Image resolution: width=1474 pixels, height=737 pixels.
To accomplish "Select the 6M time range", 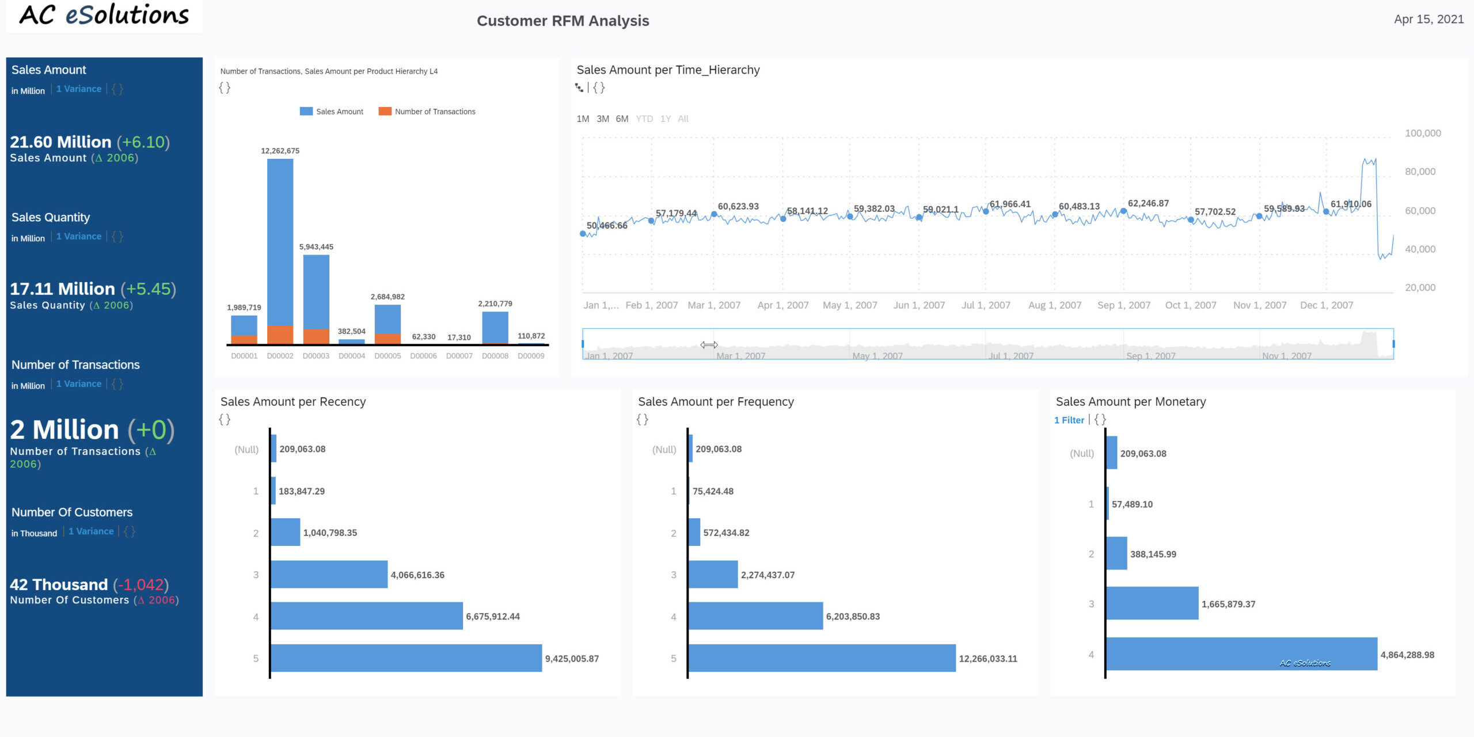I will 622,119.
